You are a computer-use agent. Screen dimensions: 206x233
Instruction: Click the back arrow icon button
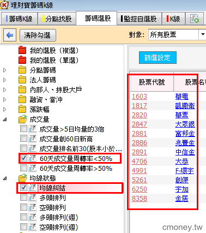[10, 35]
